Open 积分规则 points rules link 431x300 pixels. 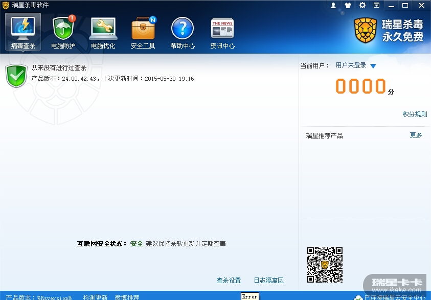415,114
